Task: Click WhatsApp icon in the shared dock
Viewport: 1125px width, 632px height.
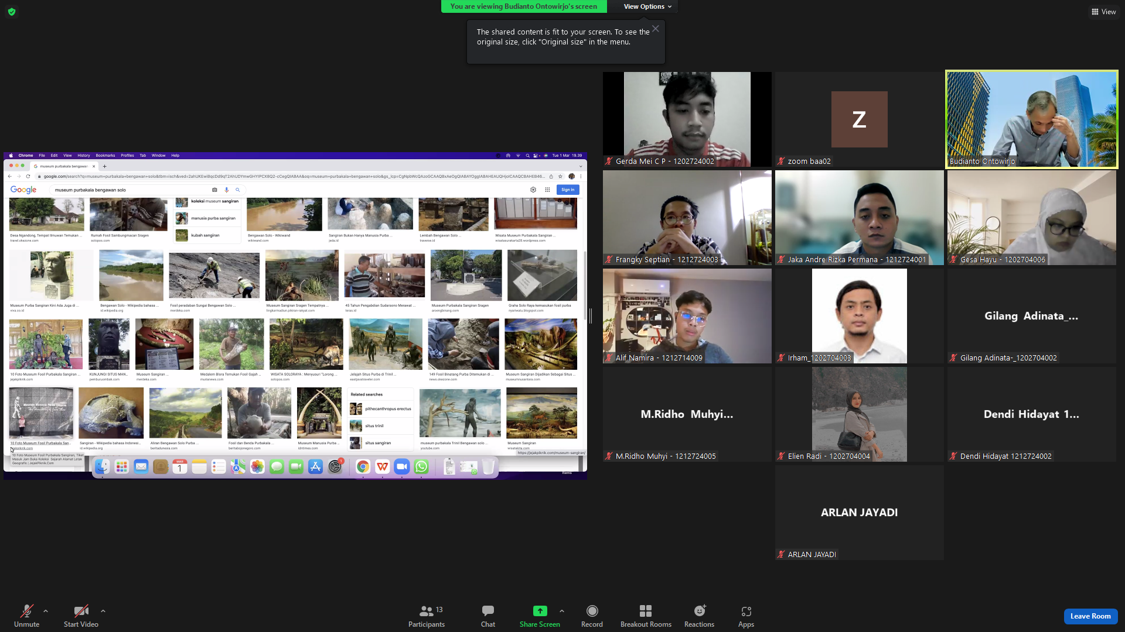Action: [421, 467]
